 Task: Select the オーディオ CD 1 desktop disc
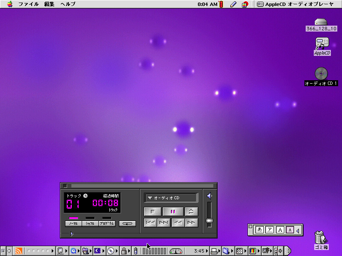coord(321,73)
